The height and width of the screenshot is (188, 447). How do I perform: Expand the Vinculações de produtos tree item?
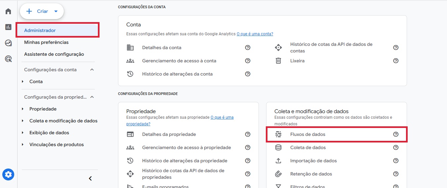coord(22,144)
